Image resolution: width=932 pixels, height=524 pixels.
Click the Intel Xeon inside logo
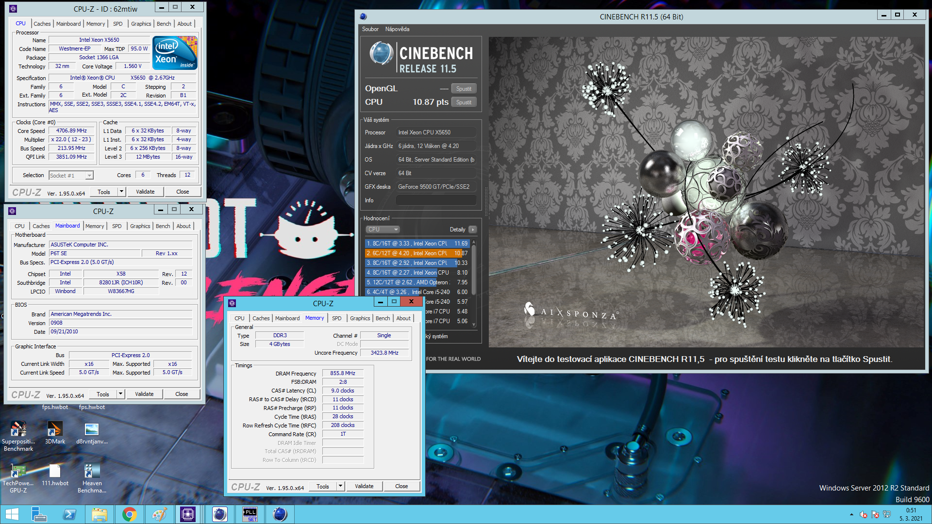175,53
